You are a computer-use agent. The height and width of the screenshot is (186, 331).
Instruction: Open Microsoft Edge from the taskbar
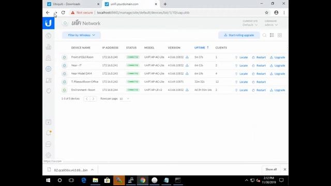click(x=84, y=180)
